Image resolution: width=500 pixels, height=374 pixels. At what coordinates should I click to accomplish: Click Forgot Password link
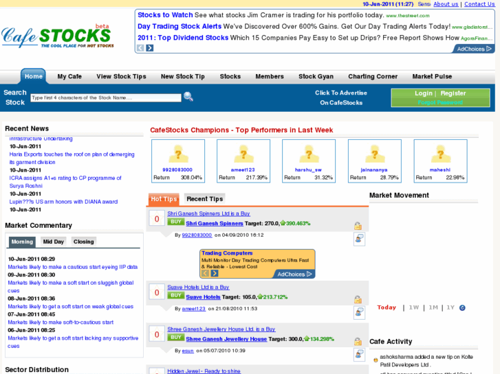pos(440,102)
